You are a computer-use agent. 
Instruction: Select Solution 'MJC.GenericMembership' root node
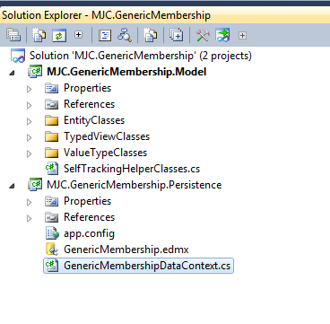(x=141, y=56)
